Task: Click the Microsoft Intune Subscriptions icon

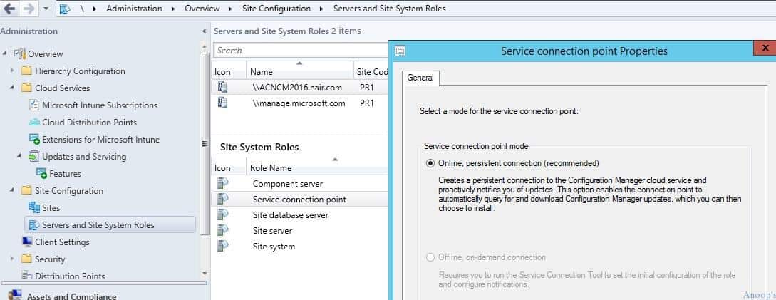Action: tap(33, 105)
